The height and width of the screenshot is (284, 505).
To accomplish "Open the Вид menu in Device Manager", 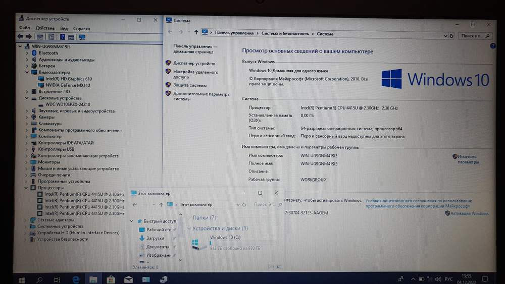I will coord(64,28).
